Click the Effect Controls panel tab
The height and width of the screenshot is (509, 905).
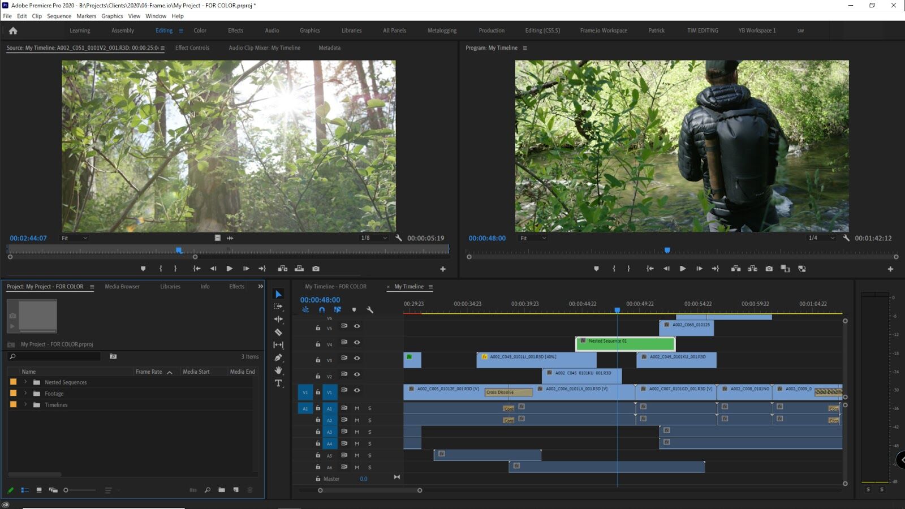tap(192, 48)
